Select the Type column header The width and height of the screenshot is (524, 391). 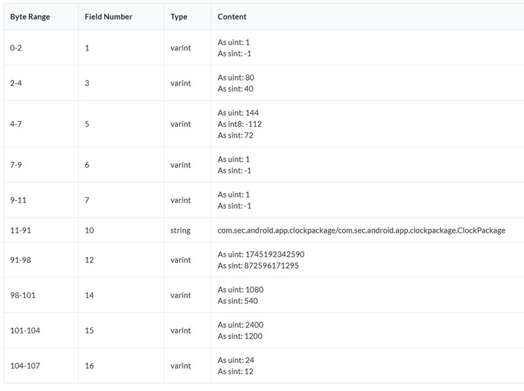coord(179,16)
